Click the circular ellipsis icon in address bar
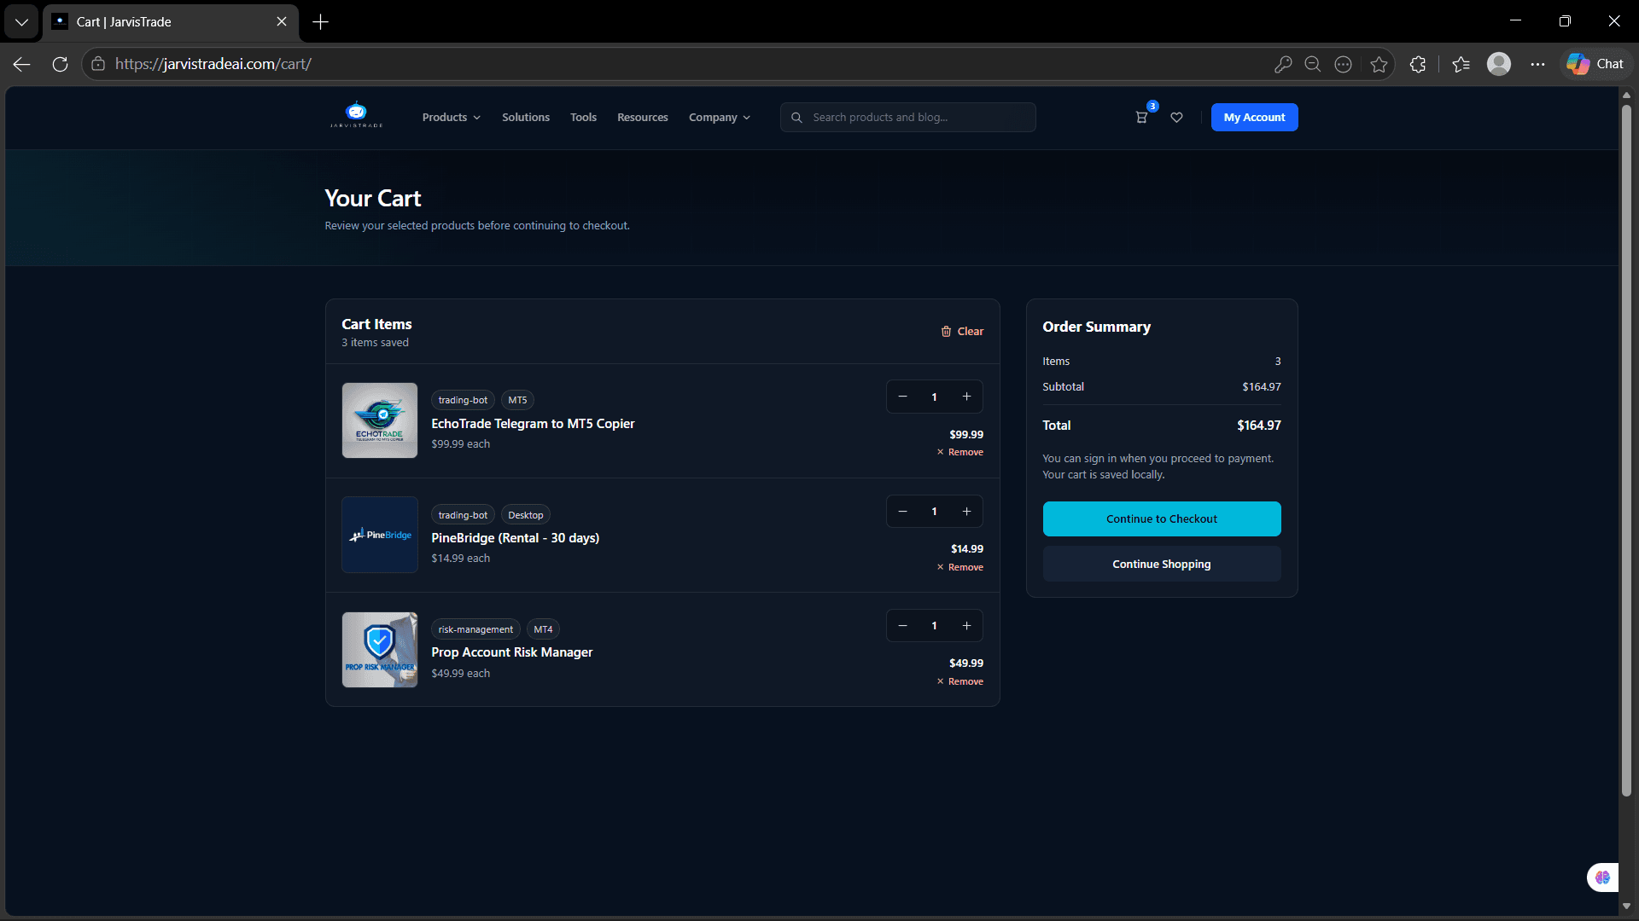 [x=1343, y=64]
